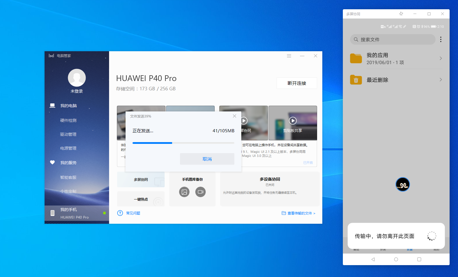Expand the 我的应用 folder chevron

click(441, 58)
